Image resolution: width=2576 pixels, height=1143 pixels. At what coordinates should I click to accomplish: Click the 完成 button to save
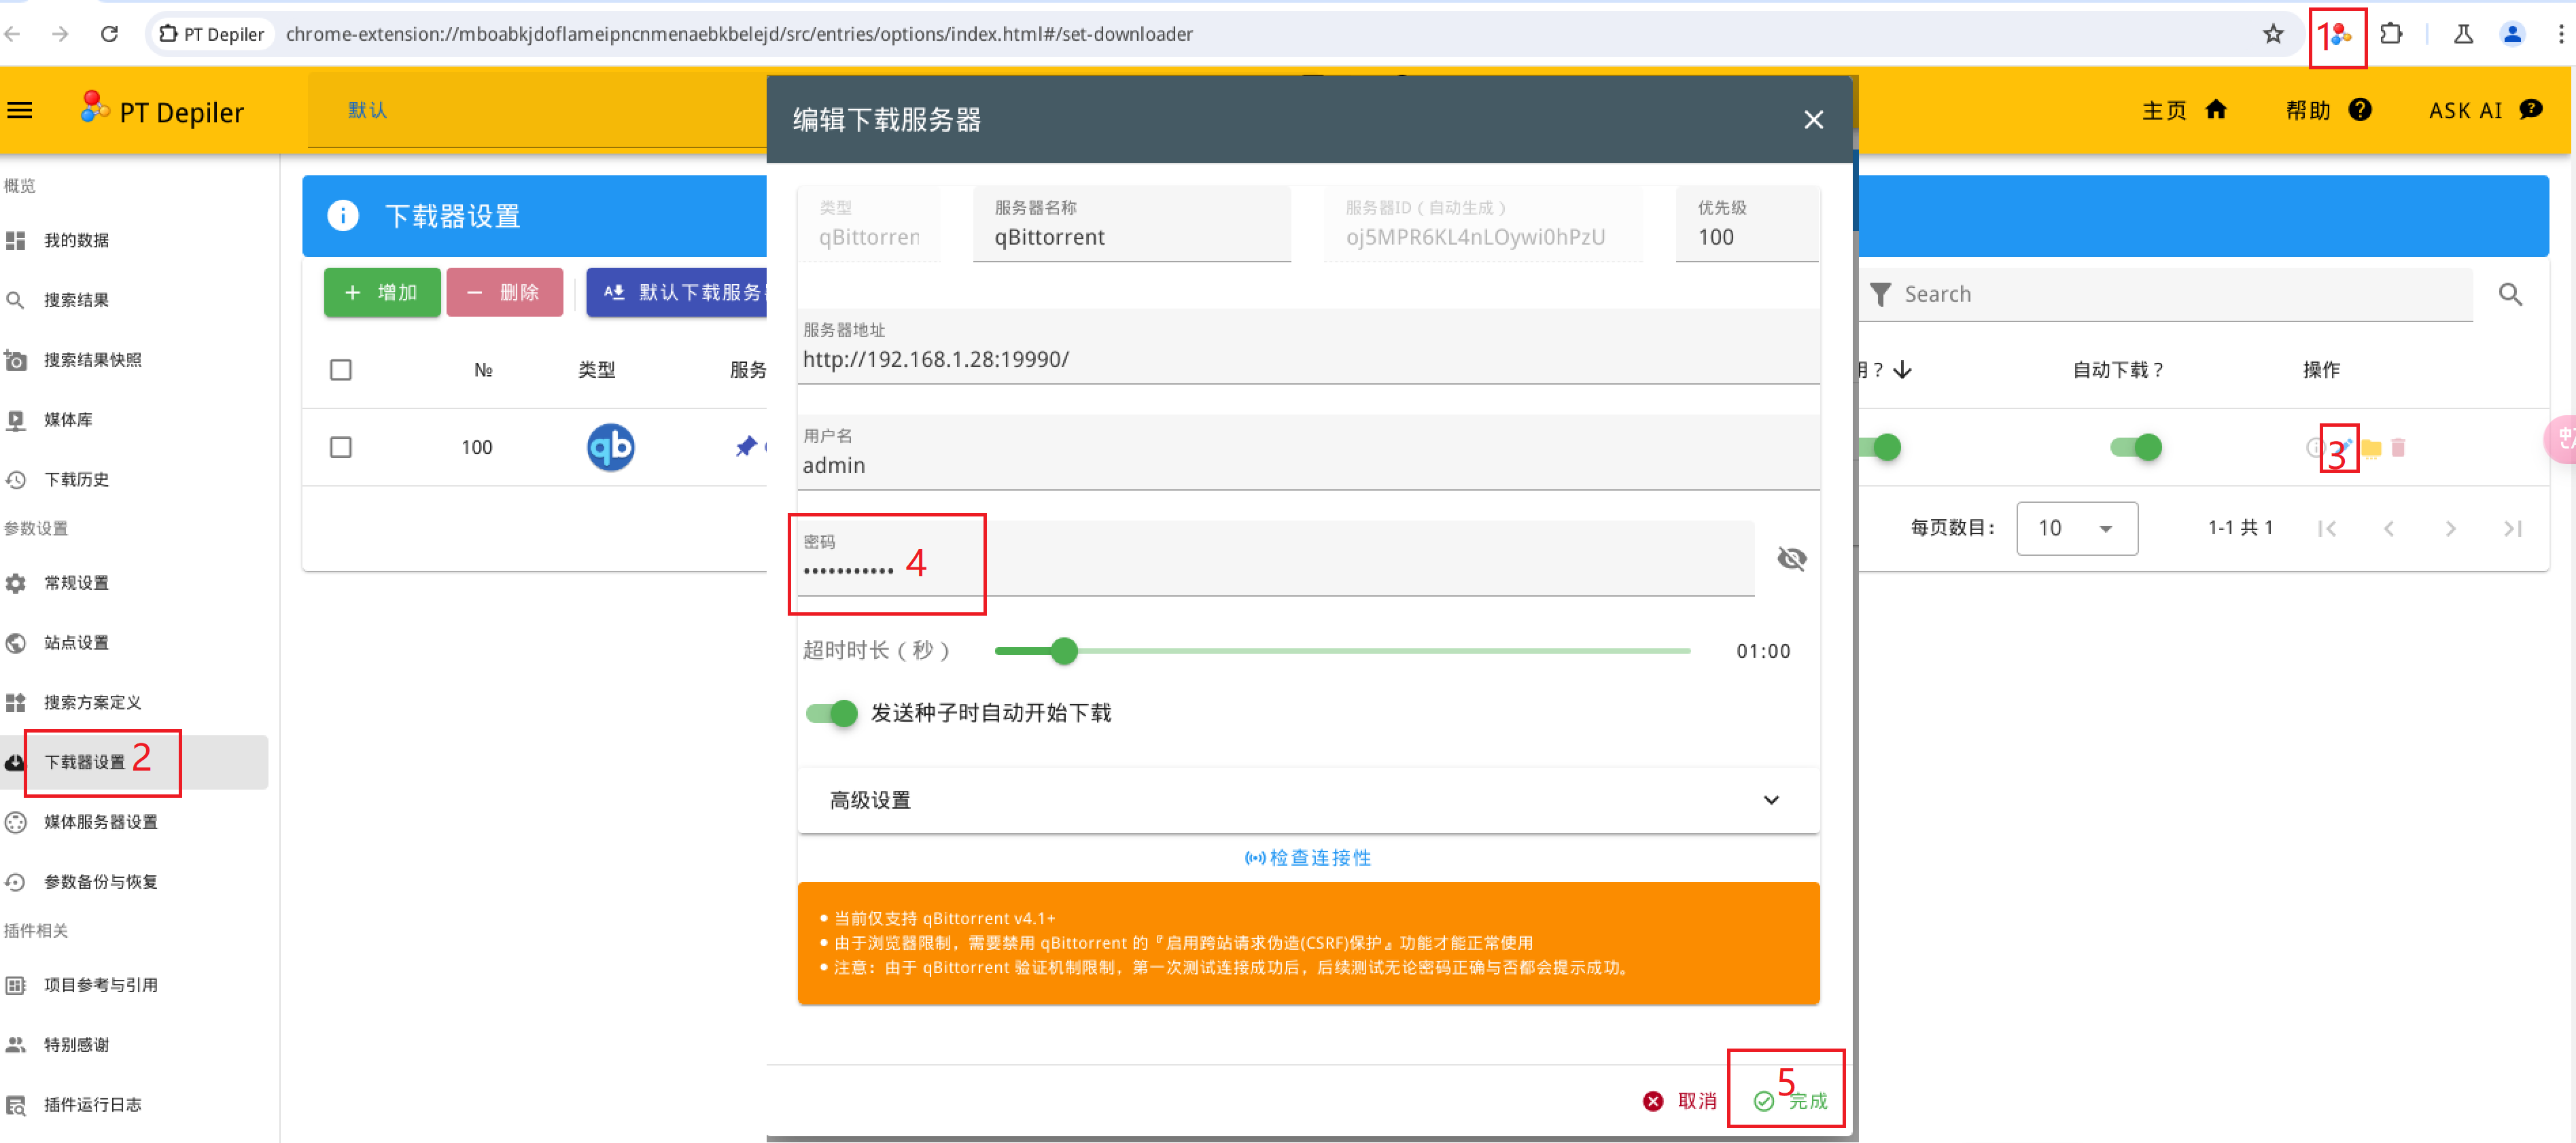coord(1790,1101)
